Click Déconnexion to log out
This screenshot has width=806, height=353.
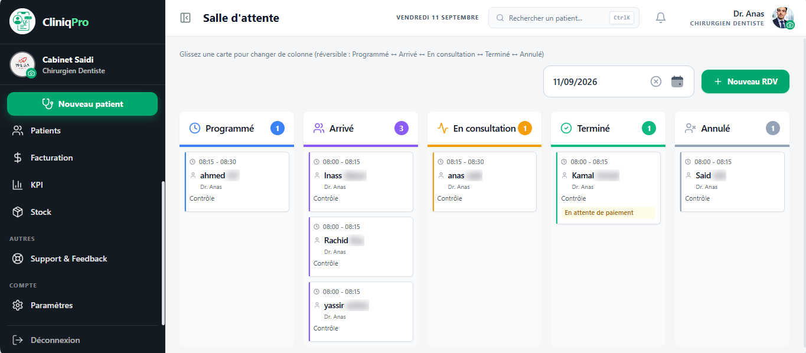pos(83,340)
